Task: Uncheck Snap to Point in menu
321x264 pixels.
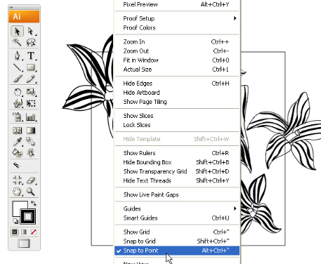Action: (177, 251)
